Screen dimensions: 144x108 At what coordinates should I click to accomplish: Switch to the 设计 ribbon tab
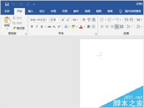click(x=42, y=11)
